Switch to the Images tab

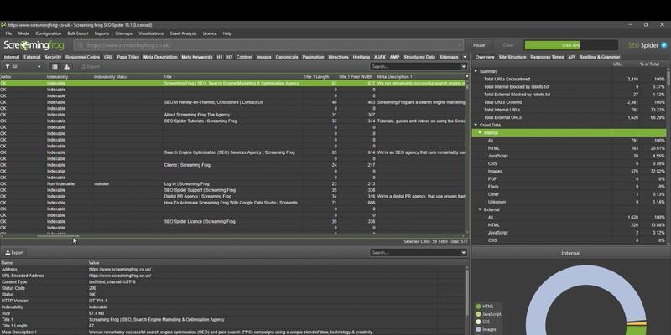click(264, 57)
